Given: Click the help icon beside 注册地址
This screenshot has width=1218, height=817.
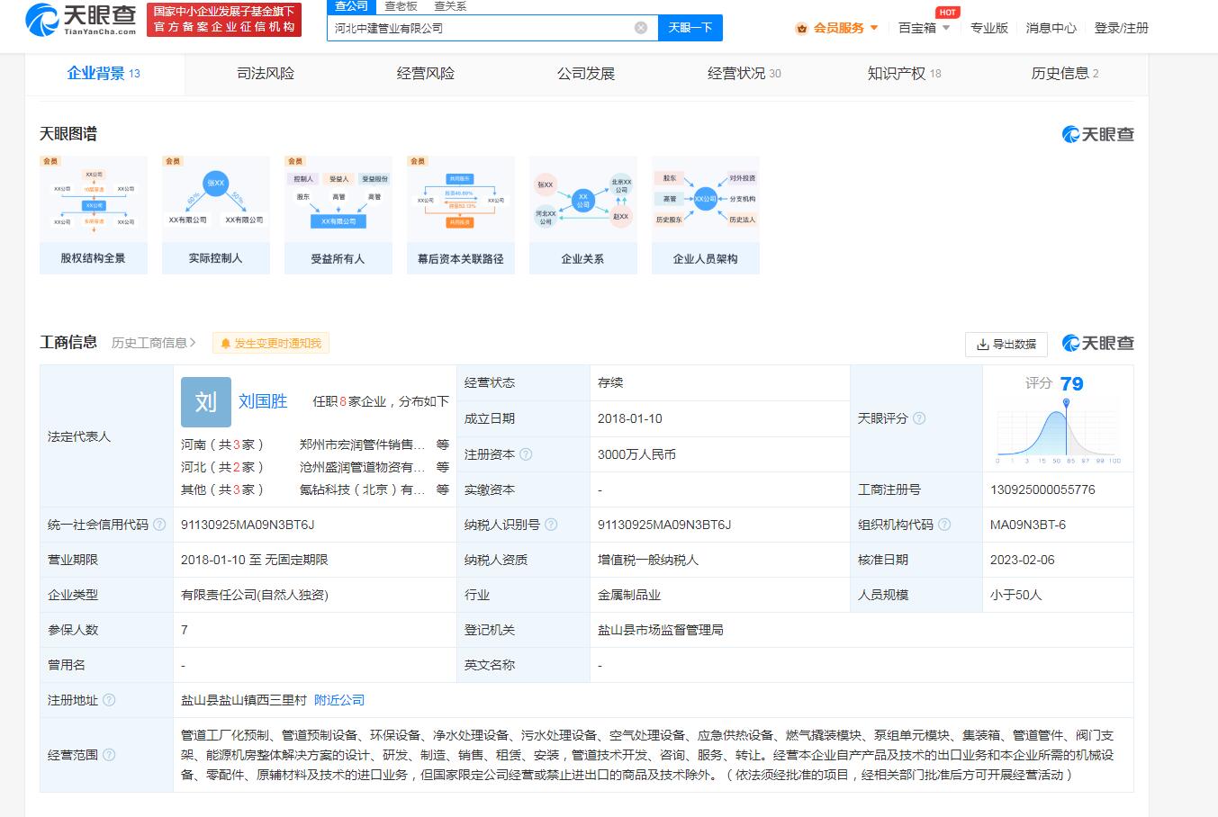Looking at the screenshot, I should (109, 700).
